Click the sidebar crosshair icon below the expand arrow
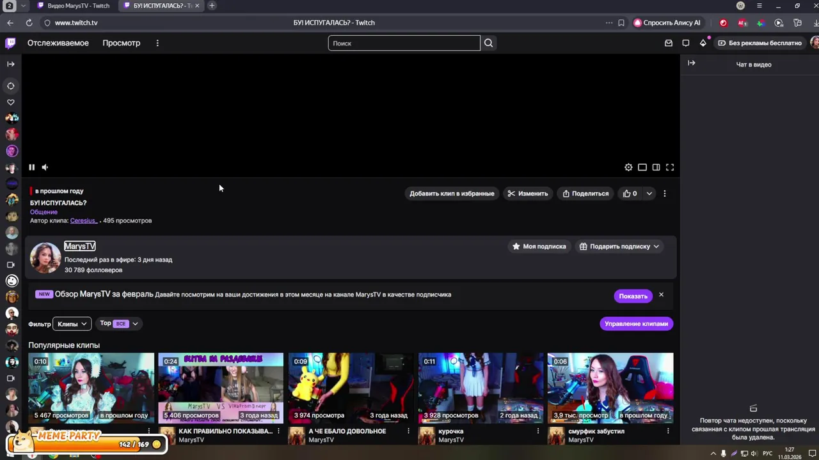Viewport: 819px width, 460px height. click(11, 86)
